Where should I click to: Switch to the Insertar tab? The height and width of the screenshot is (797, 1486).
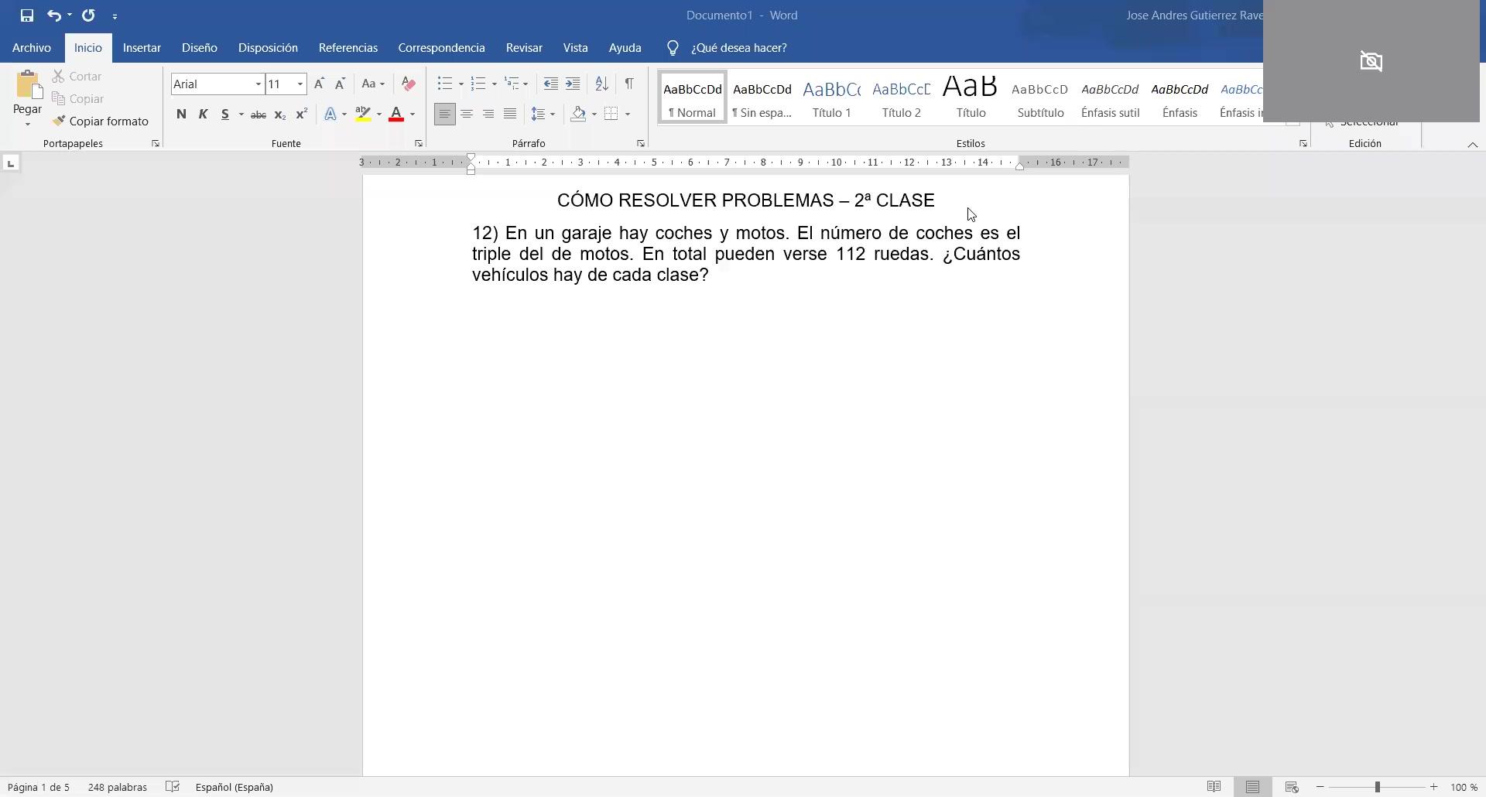142,48
